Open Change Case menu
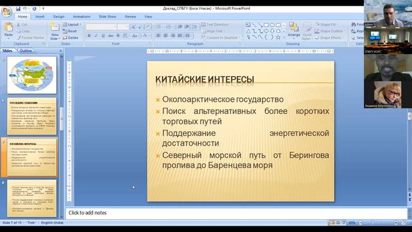This screenshot has width=412, height=232. [x=135, y=35]
